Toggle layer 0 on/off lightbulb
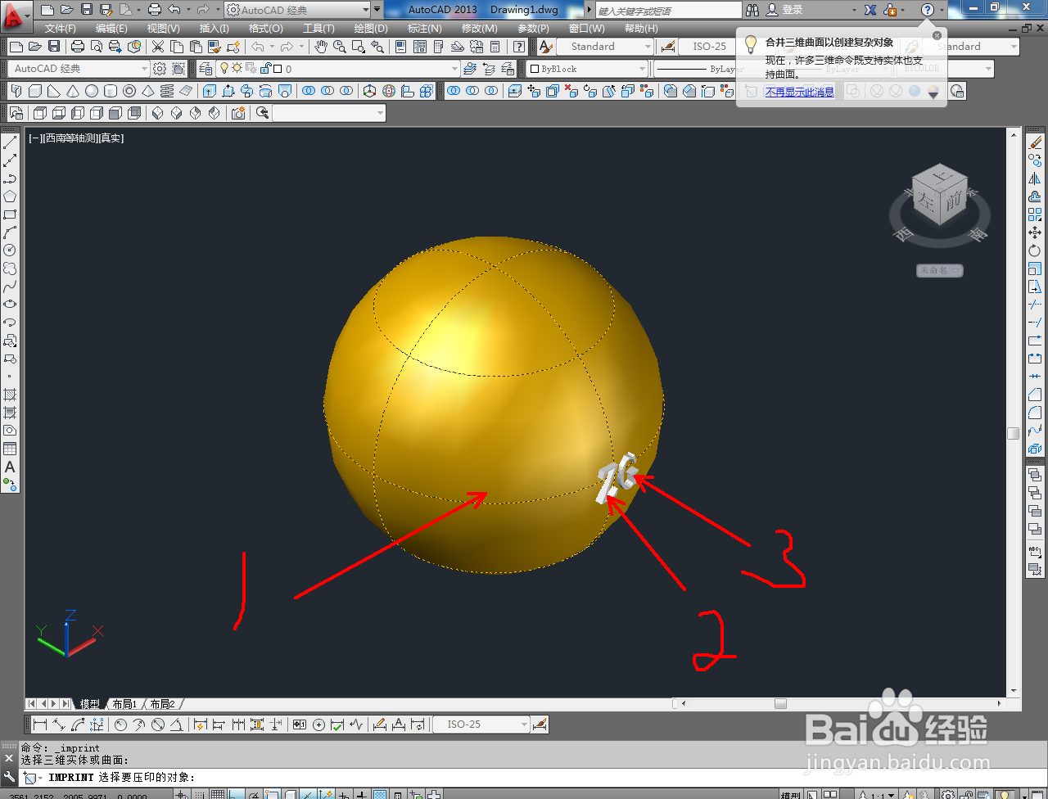The image size is (1048, 799). (x=224, y=69)
